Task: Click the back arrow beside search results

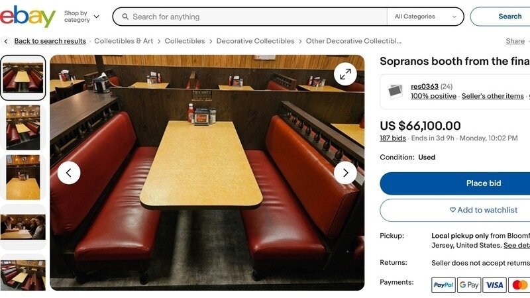Action: [x=6, y=41]
